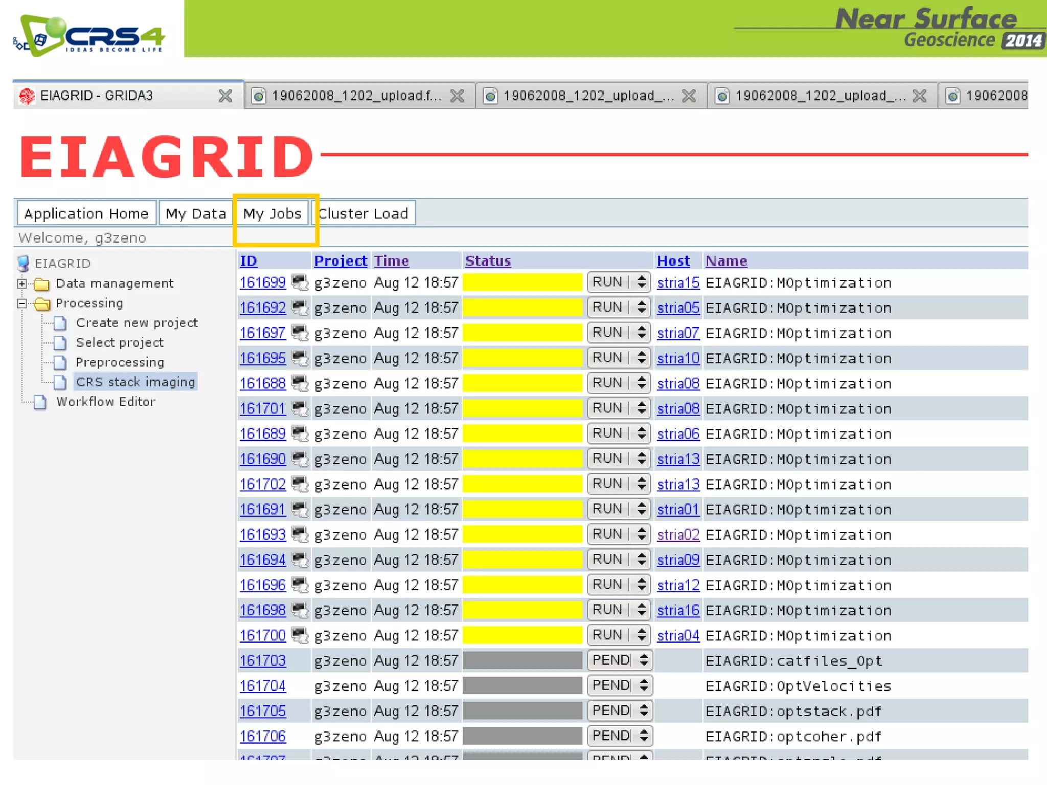Viewport: 1047px width, 785px height.
Task: Click the monitor icon next to job 161700
Action: click(300, 635)
